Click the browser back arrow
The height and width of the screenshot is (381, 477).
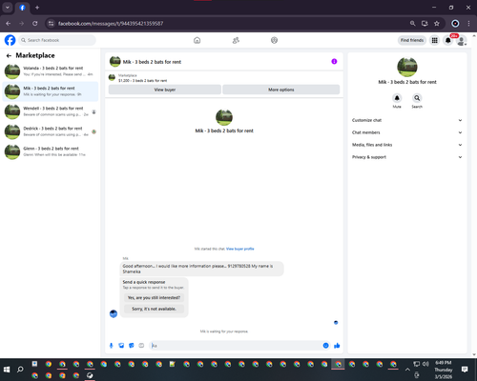(x=8, y=23)
